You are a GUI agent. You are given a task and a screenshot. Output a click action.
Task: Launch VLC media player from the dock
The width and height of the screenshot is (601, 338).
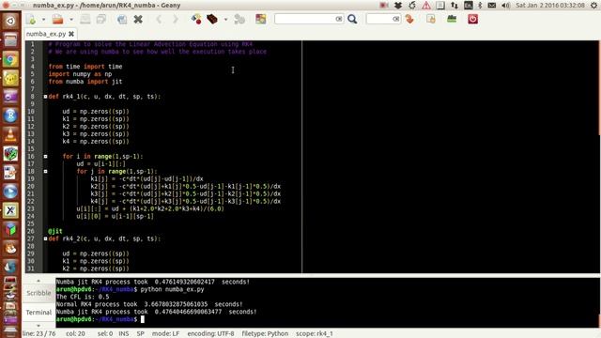(10, 134)
